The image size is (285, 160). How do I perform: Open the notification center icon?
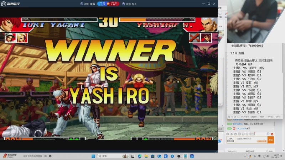(281, 156)
